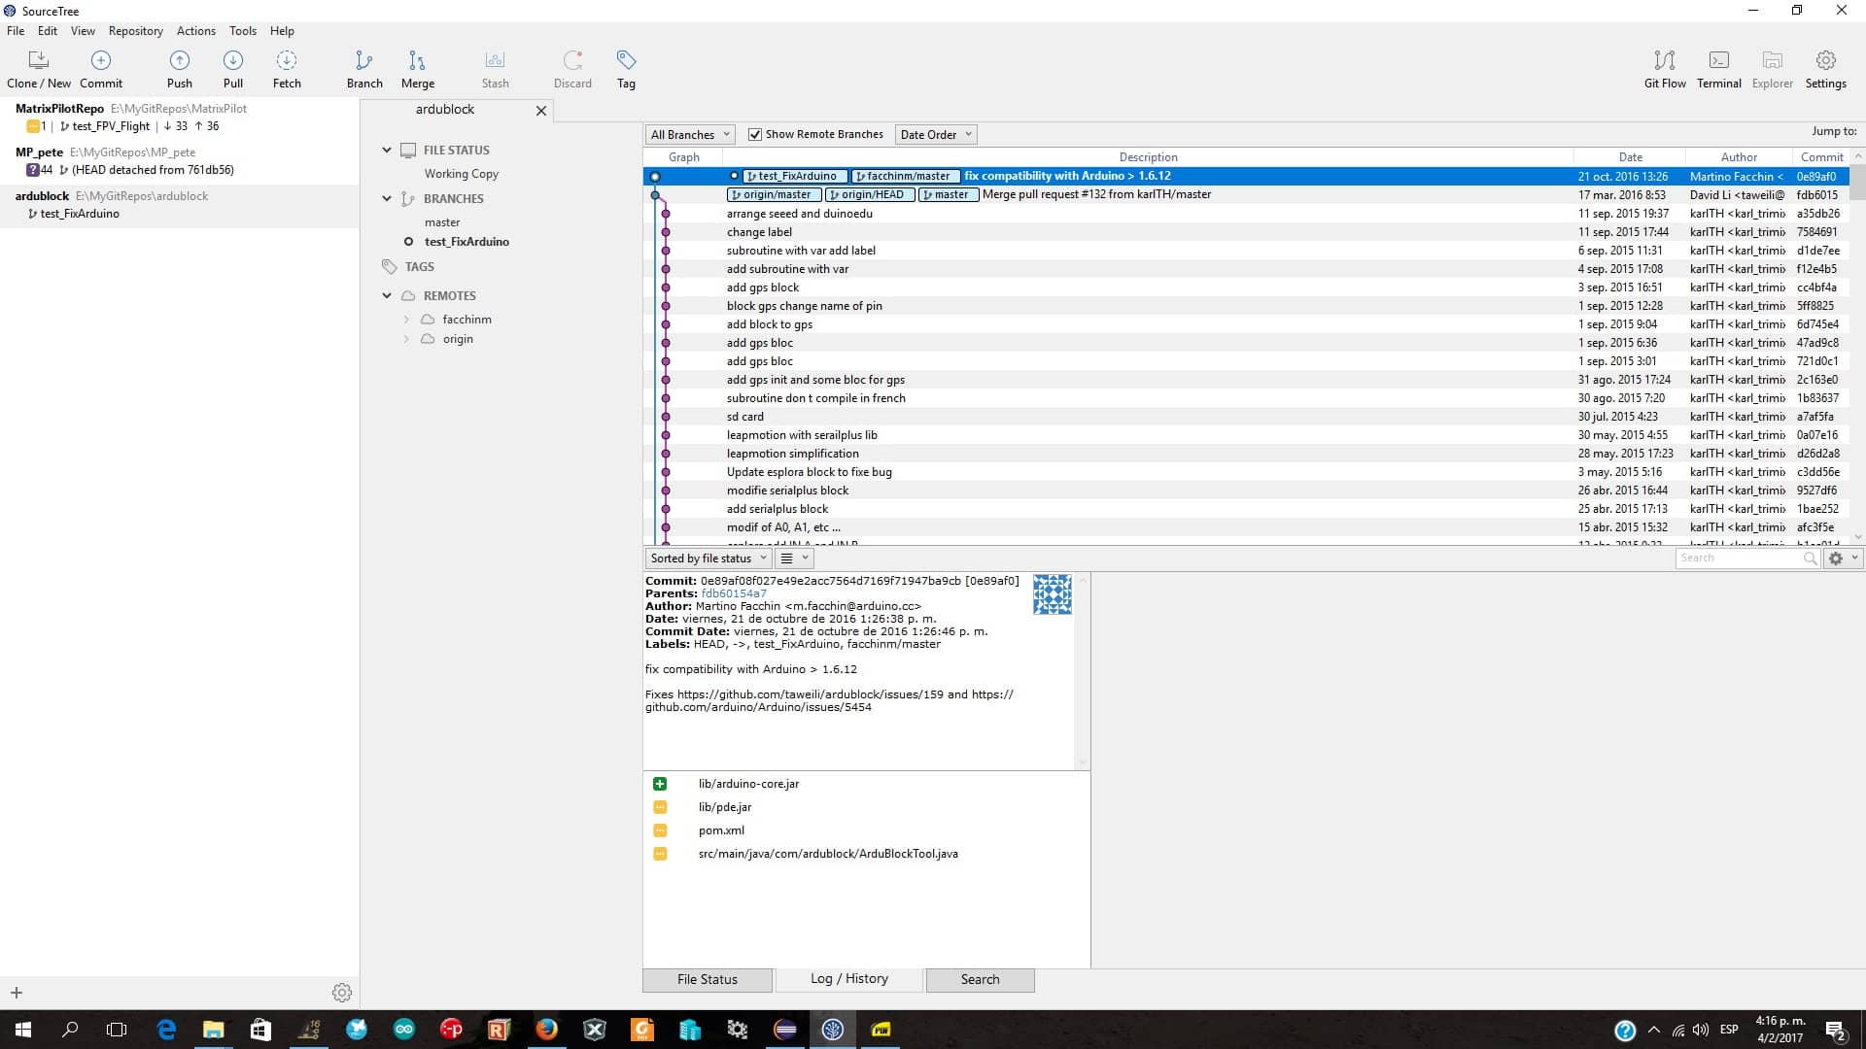Select the master branch in sidebar
The image size is (1866, 1049).
(442, 222)
